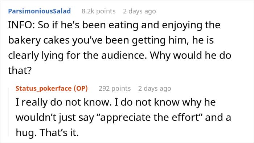The image size is (254, 143).
Task: Click the 8.2k points score
Action: [x=98, y=11]
